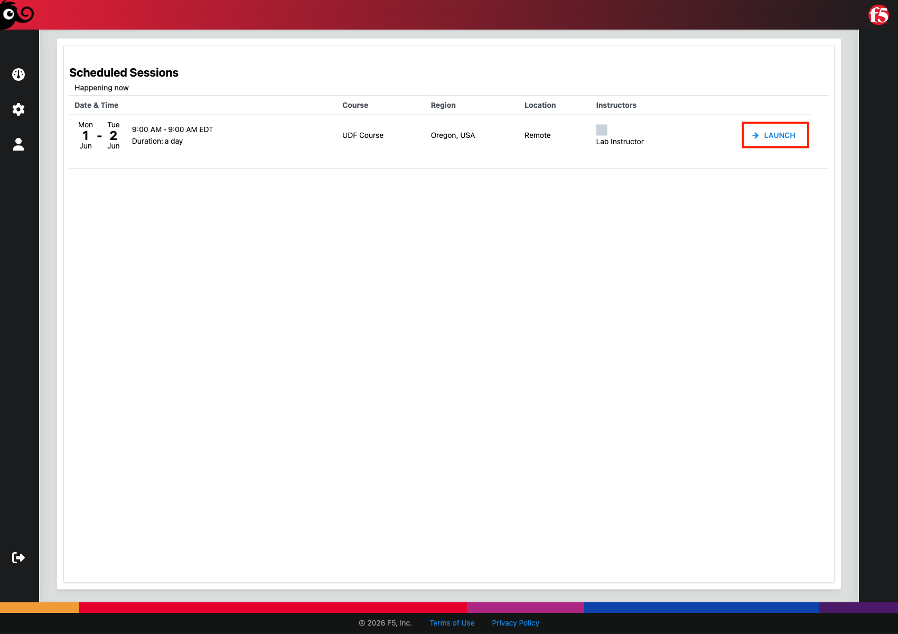Click the Location column header
898x634 pixels.
click(x=540, y=105)
